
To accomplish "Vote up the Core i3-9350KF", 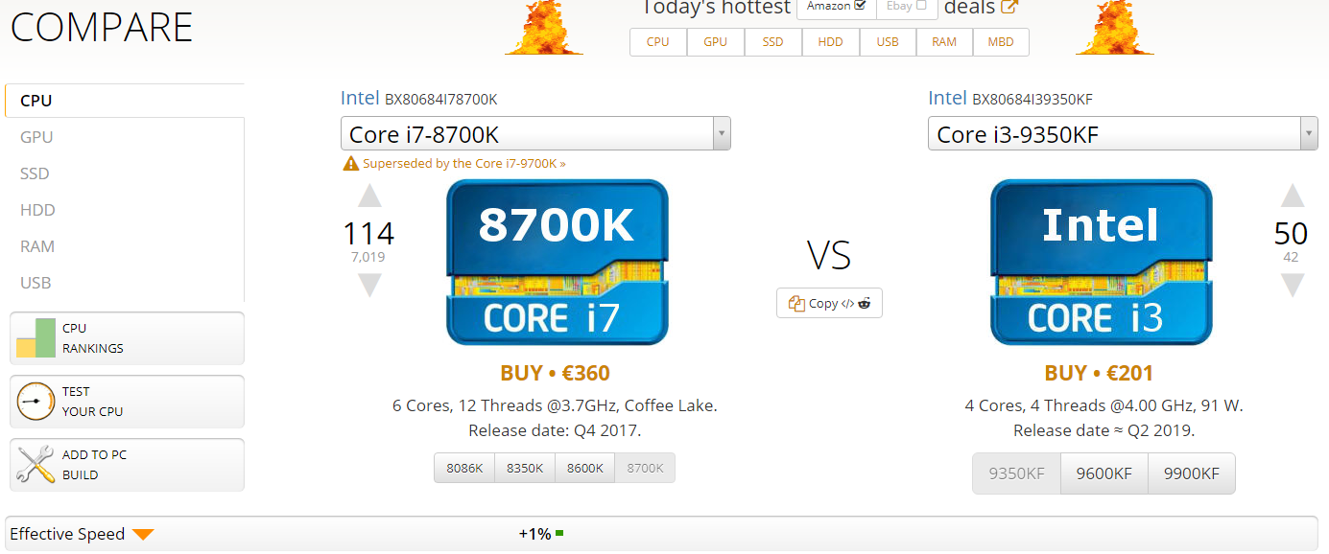I will coord(1293,196).
